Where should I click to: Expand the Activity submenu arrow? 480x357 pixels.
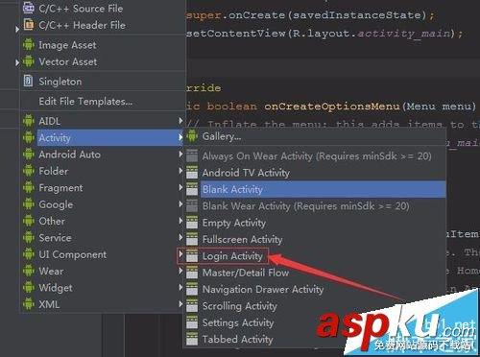point(180,137)
